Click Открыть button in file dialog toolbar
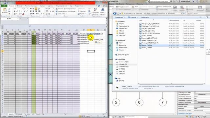210x118 pixels. point(133,17)
